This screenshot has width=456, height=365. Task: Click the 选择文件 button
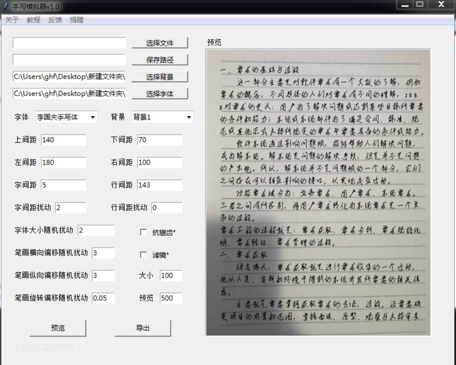coord(159,43)
